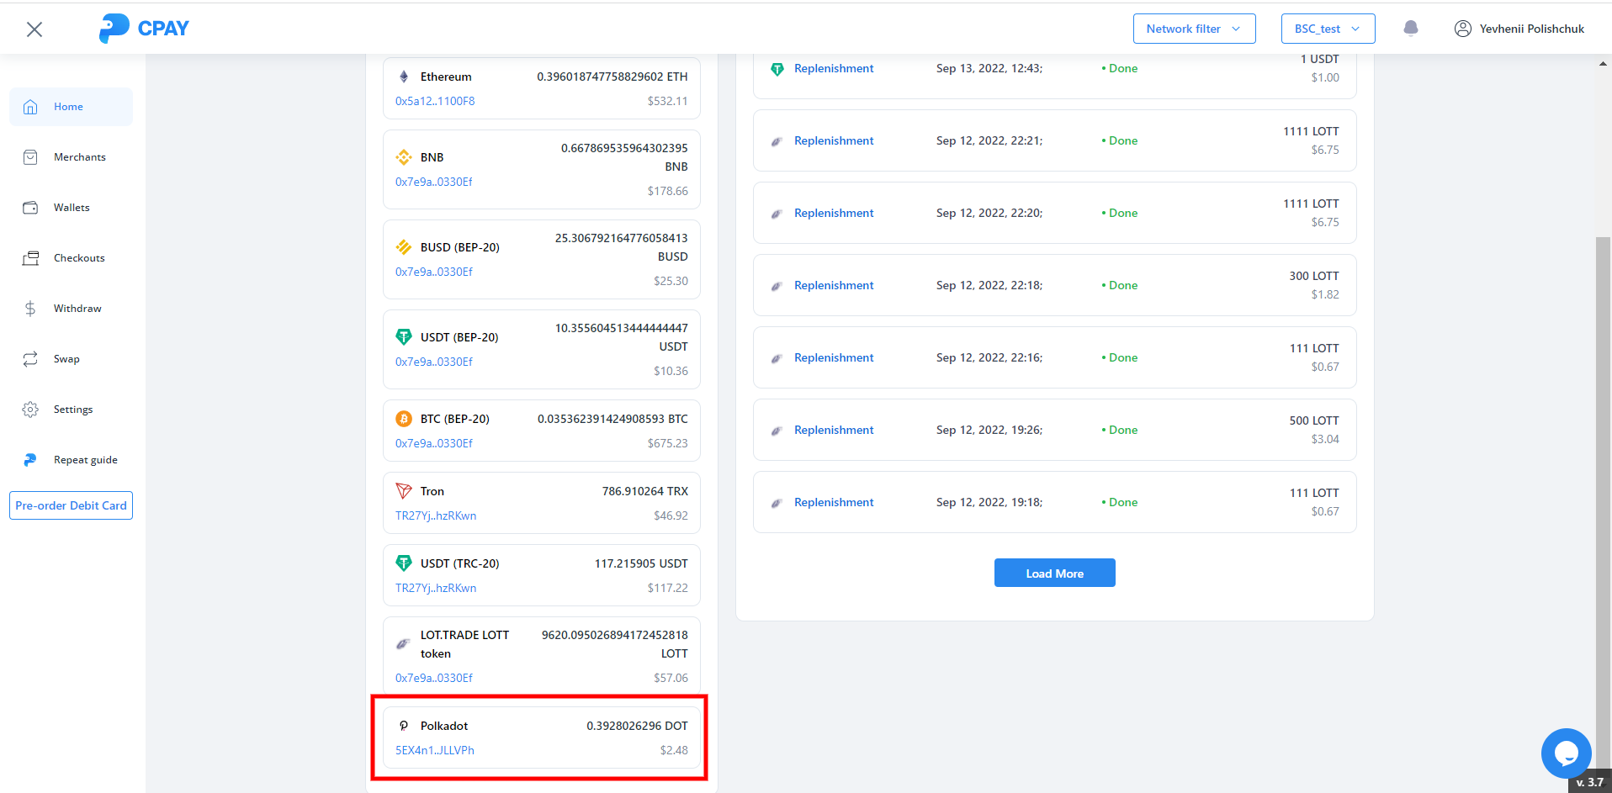The image size is (1612, 793).
Task: Go to Merchants in sidebar
Action: (x=79, y=157)
